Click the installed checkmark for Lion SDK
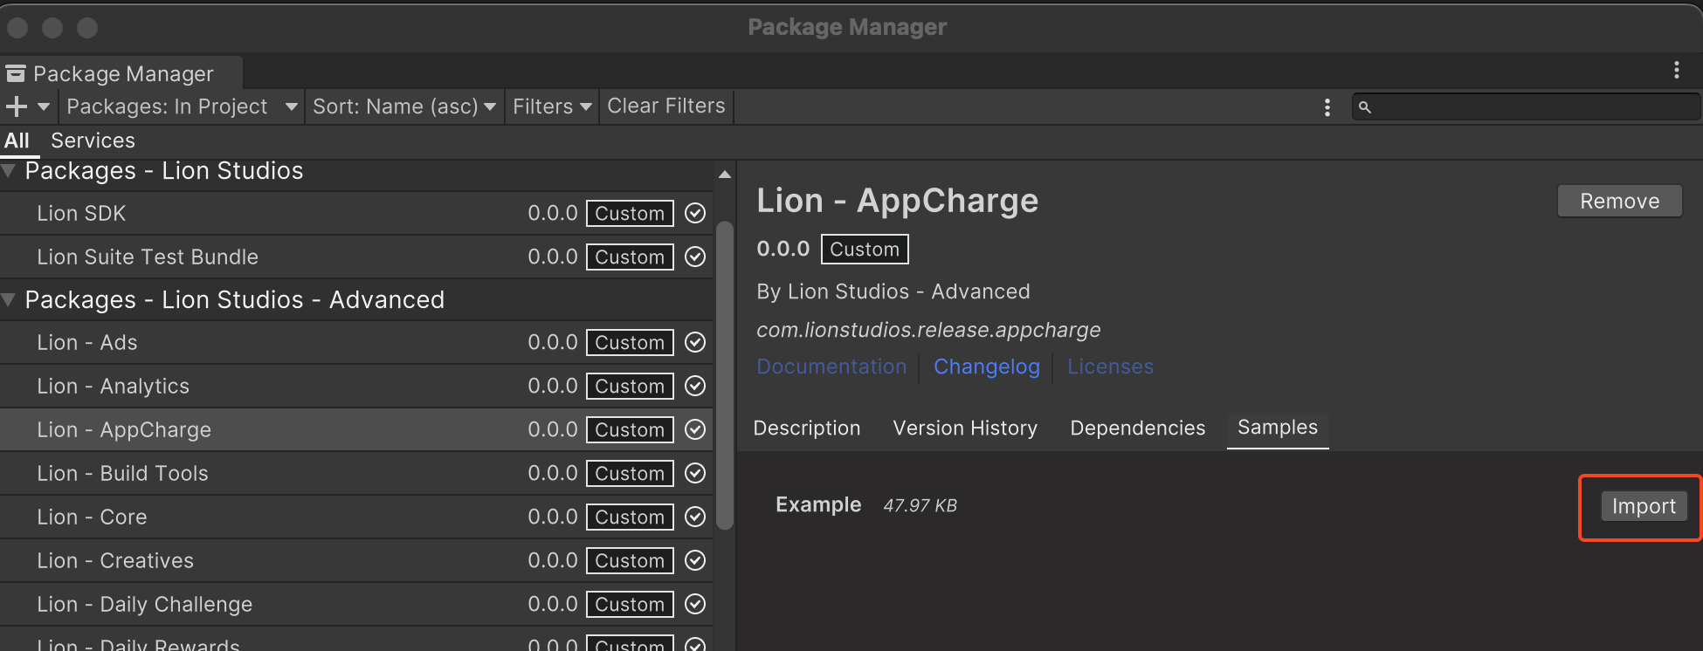 695,213
